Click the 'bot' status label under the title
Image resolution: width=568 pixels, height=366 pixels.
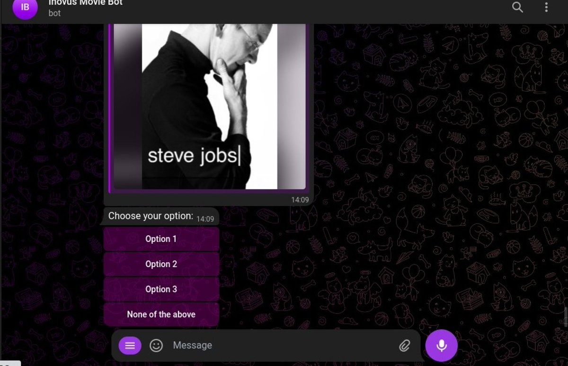(54, 13)
